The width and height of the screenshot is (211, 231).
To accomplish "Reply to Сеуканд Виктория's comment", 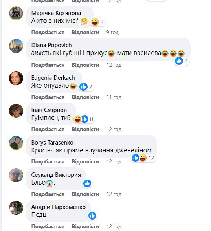I will pyautogui.click(x=85, y=194).
